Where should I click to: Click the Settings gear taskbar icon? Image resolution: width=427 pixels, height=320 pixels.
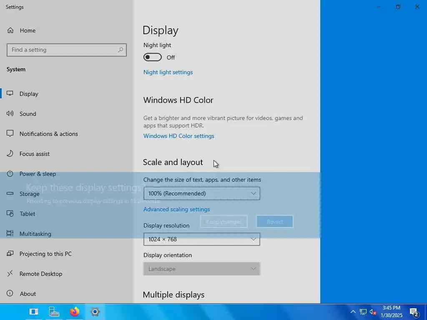pos(95,312)
